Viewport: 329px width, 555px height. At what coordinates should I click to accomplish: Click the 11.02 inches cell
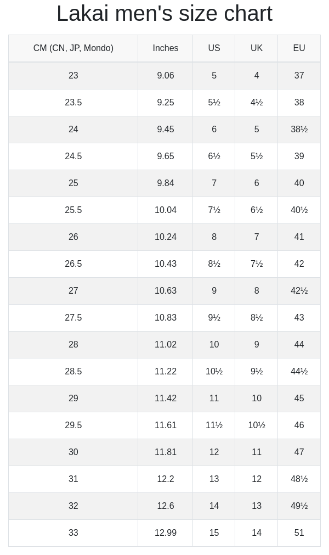tap(166, 345)
